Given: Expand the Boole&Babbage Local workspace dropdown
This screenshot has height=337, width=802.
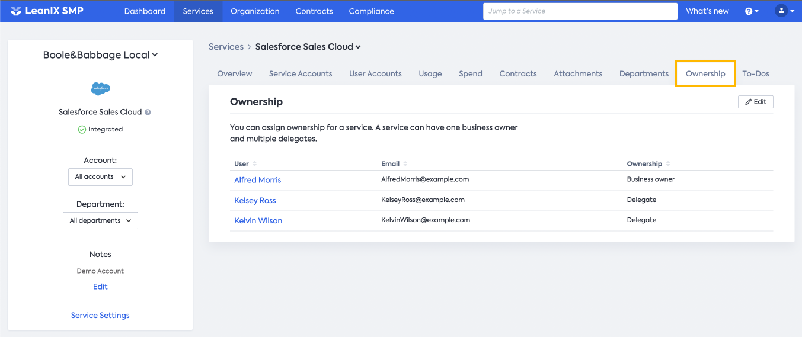Looking at the screenshot, I should tap(100, 55).
